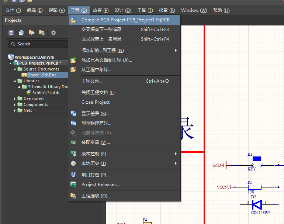The width and height of the screenshot is (284, 224).
Task: Select Compile PCB Project PCB_Project1.PrjPCB
Action: pyautogui.click(x=124, y=20)
